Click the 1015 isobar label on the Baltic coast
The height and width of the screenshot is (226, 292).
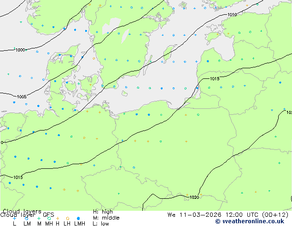(215, 79)
